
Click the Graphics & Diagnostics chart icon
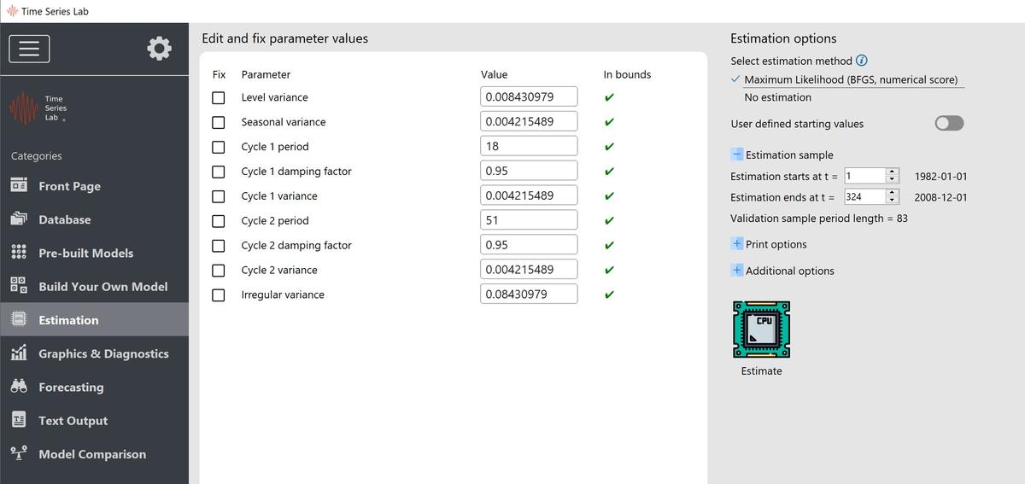19,353
